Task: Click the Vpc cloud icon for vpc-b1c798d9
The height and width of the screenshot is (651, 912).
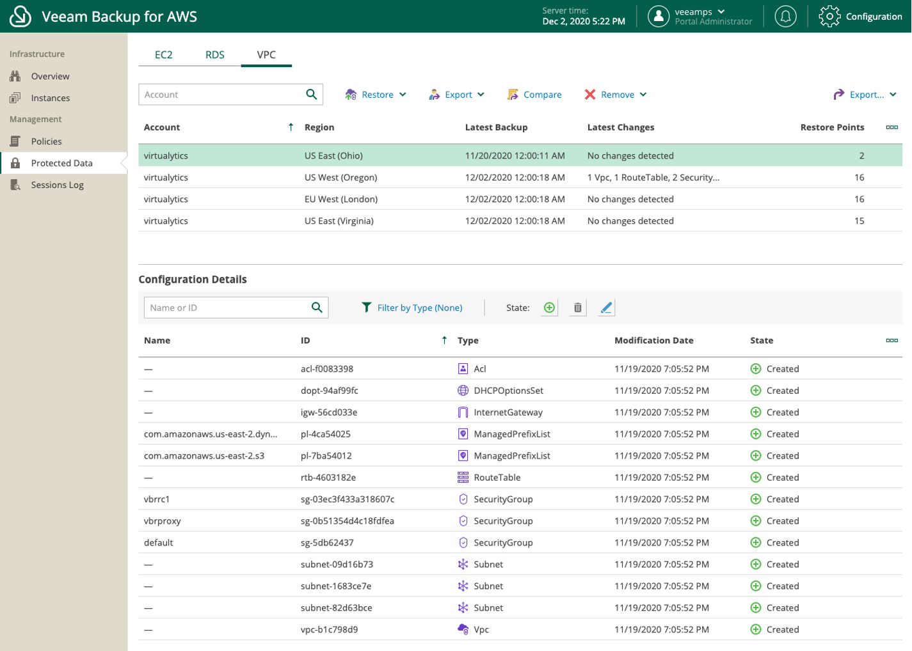Action: [463, 629]
